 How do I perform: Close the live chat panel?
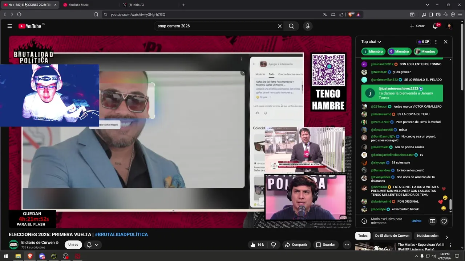446,42
